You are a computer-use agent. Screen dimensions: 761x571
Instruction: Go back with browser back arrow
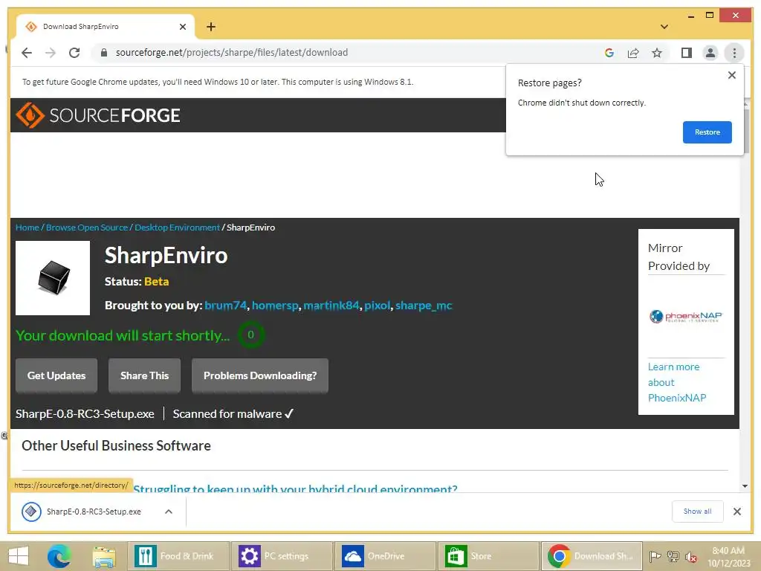tap(27, 53)
